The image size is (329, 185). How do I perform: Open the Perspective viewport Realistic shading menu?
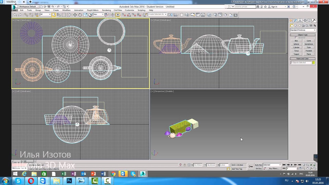[169, 91]
